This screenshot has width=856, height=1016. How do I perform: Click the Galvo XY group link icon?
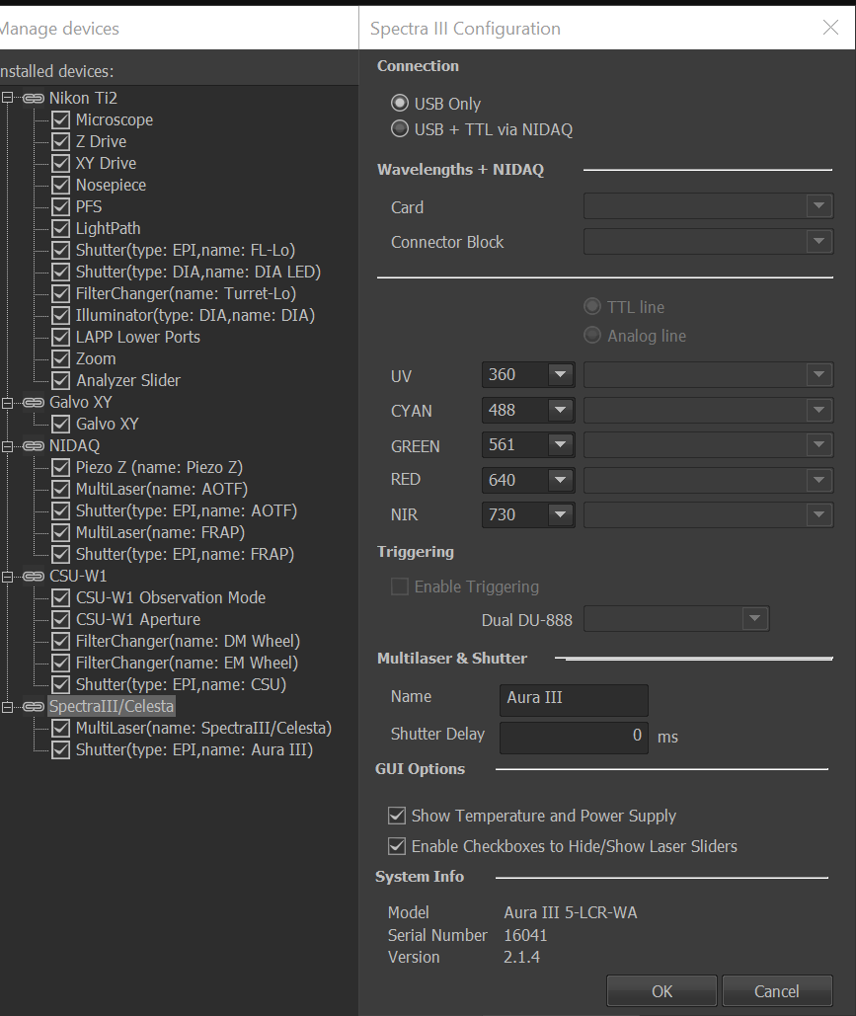coord(33,402)
